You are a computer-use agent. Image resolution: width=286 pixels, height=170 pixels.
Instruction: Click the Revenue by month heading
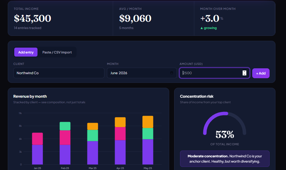[30, 96]
